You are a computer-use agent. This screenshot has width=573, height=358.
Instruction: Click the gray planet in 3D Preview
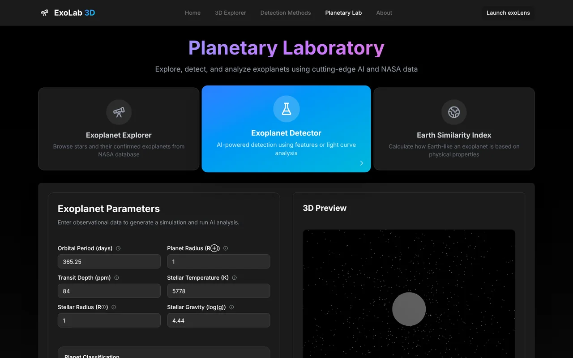click(409, 309)
